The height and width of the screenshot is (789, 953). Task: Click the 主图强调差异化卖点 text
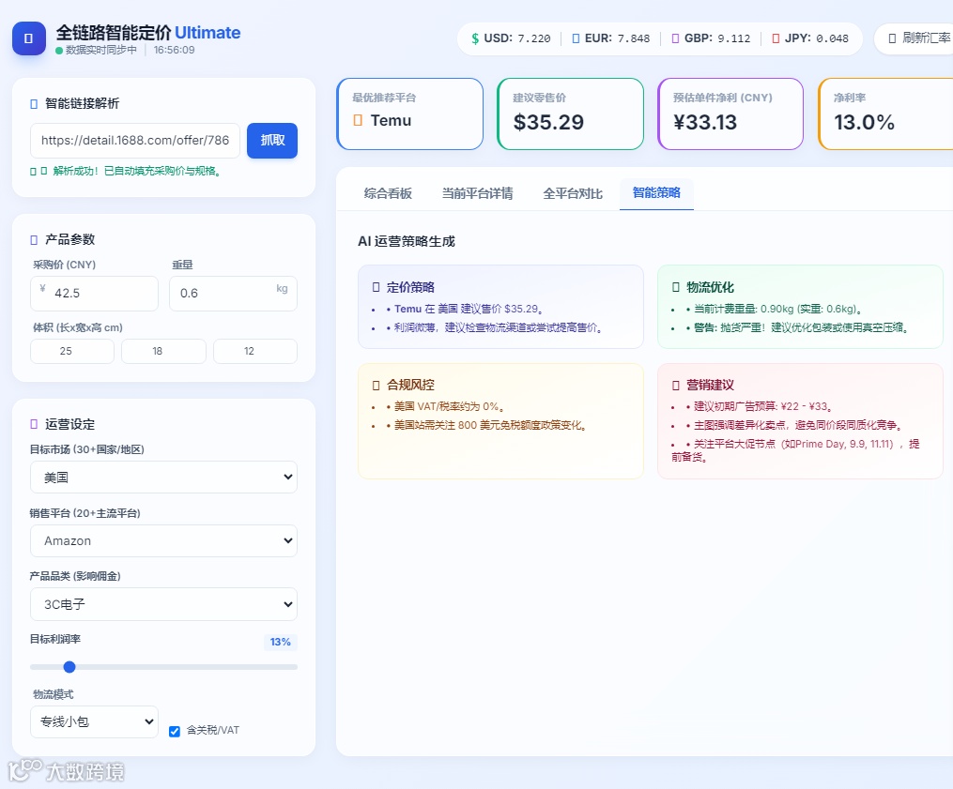[x=798, y=425]
